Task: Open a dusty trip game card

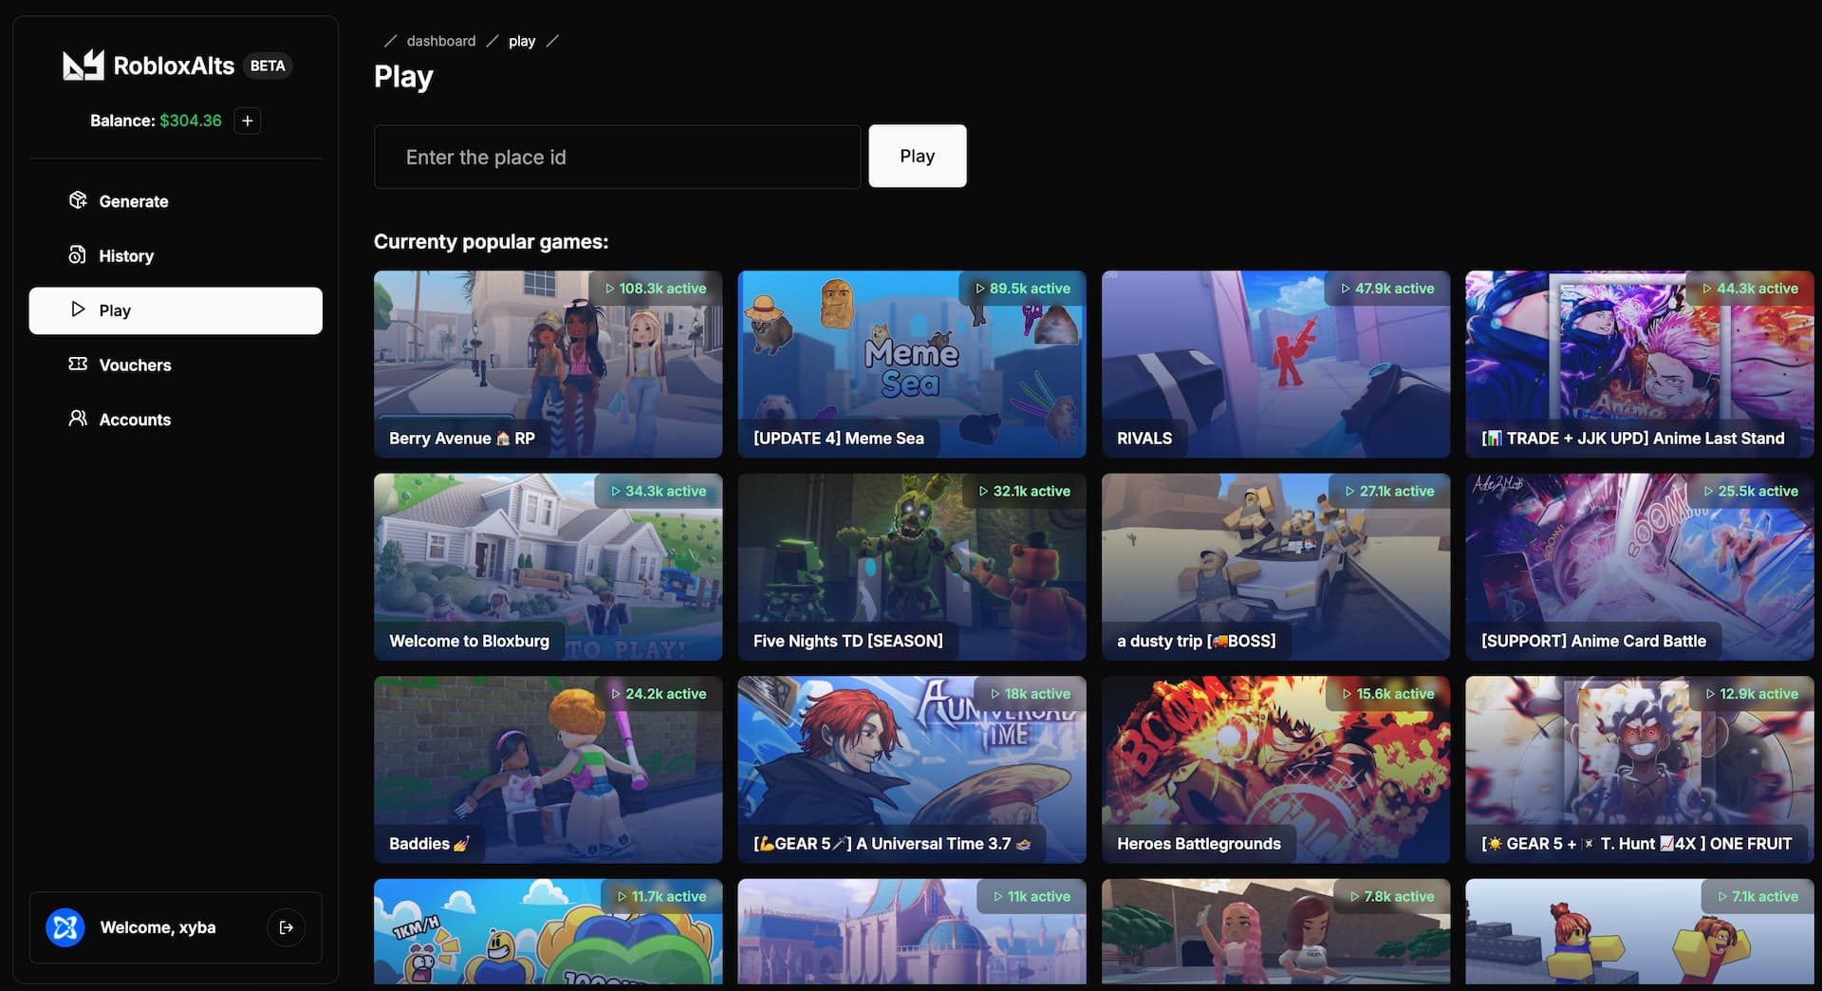Action: pyautogui.click(x=1275, y=567)
